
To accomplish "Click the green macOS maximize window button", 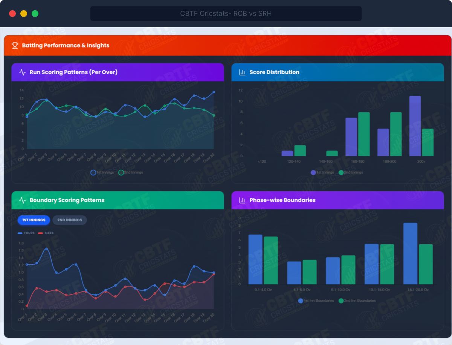I will (35, 14).
